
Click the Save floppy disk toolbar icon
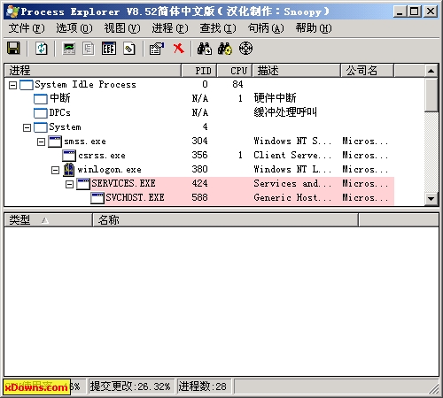[13, 48]
